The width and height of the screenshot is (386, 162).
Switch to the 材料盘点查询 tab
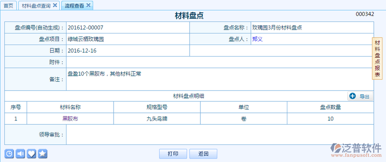(x=36, y=6)
